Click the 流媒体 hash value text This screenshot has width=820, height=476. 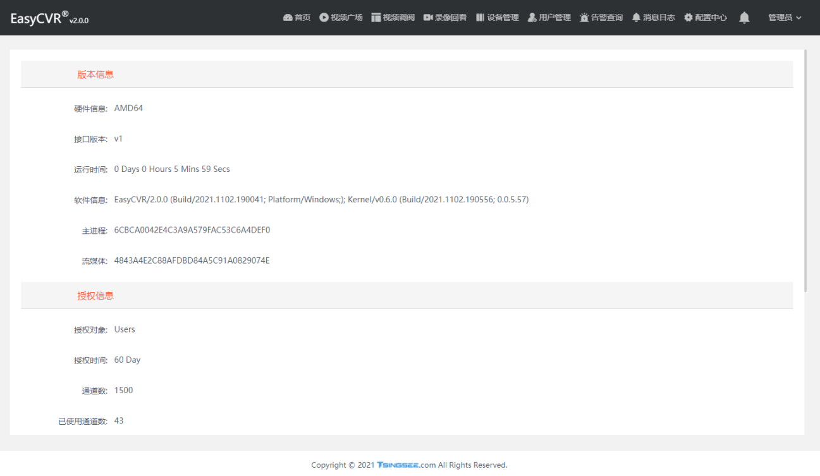click(x=192, y=260)
